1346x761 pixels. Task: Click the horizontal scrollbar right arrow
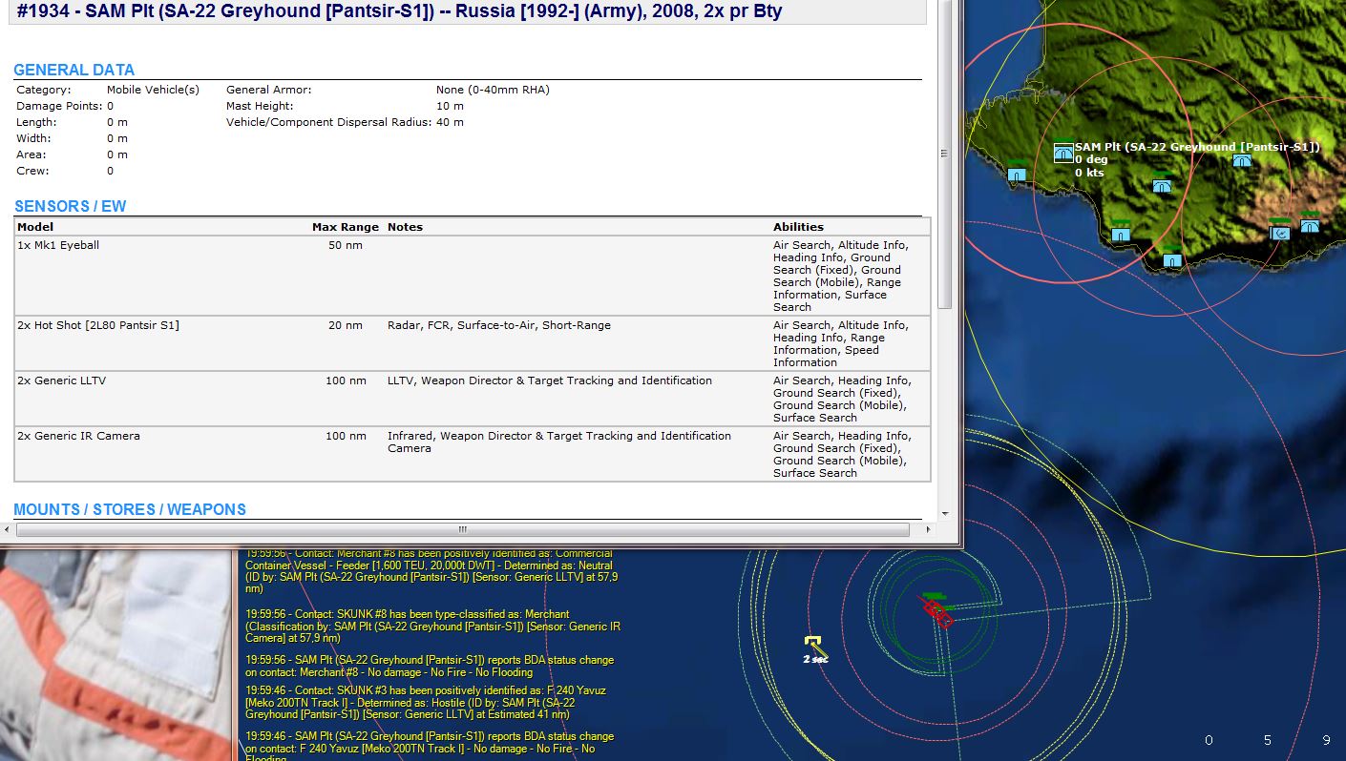point(930,529)
